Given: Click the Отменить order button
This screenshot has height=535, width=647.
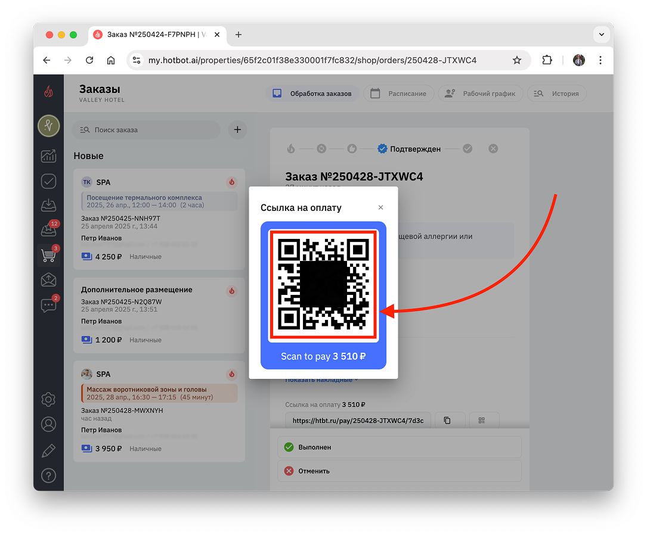Looking at the screenshot, I should (x=400, y=471).
